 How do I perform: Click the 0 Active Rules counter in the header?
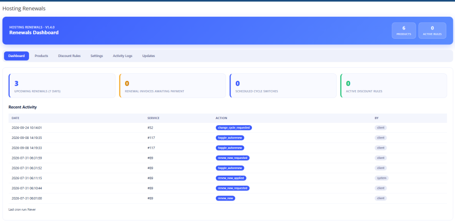[x=432, y=31]
